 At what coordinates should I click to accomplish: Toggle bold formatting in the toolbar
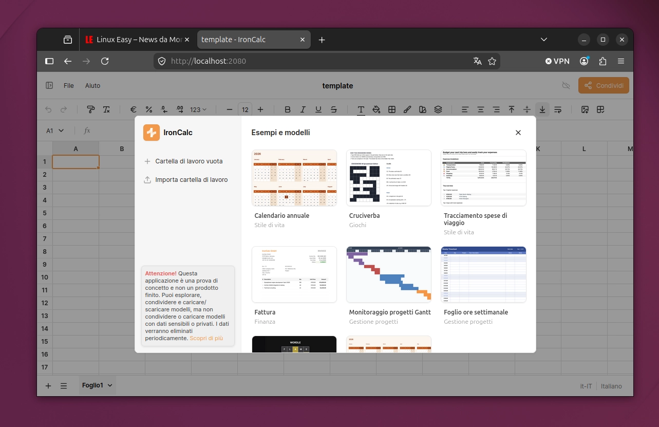point(288,109)
